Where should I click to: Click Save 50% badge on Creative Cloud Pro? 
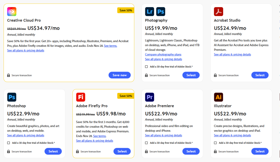(126, 10)
